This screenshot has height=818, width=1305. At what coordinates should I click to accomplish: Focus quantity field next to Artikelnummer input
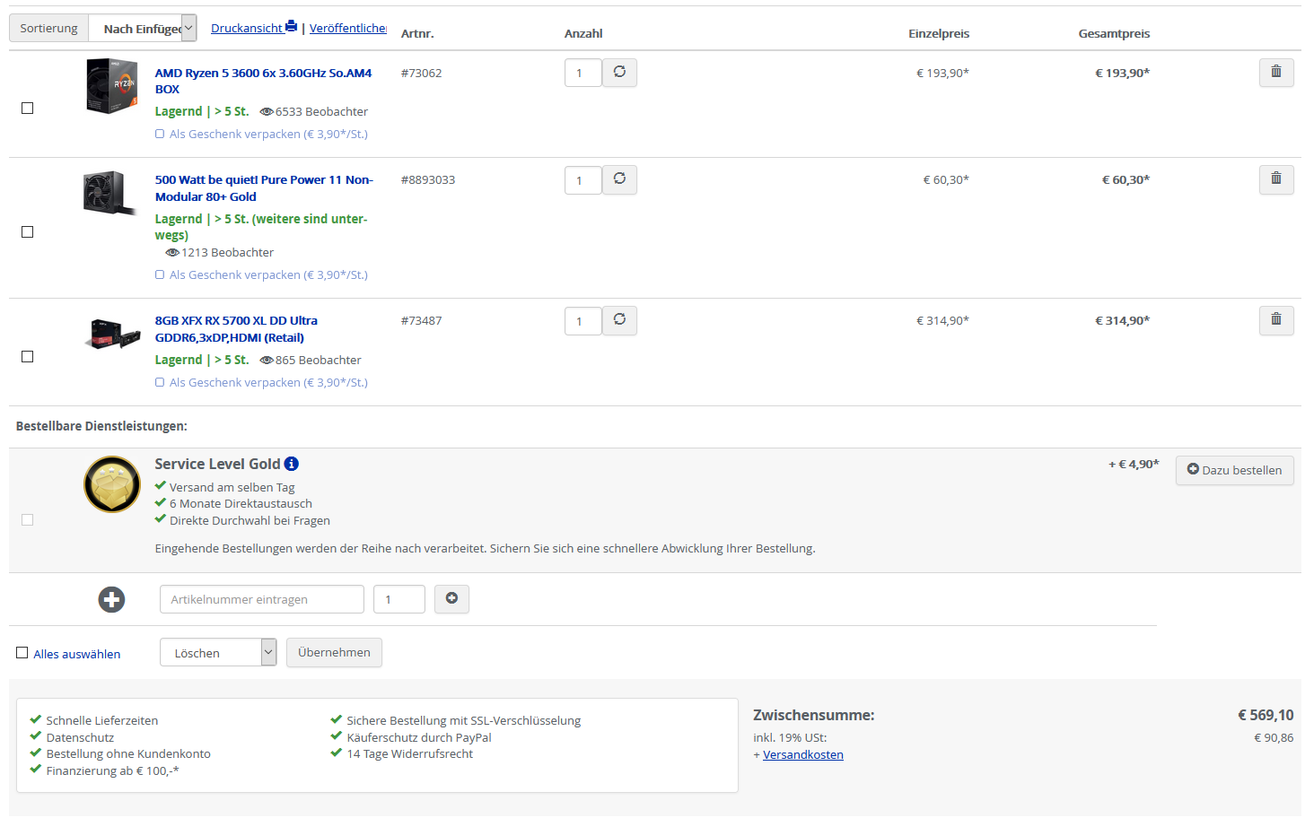(x=399, y=599)
